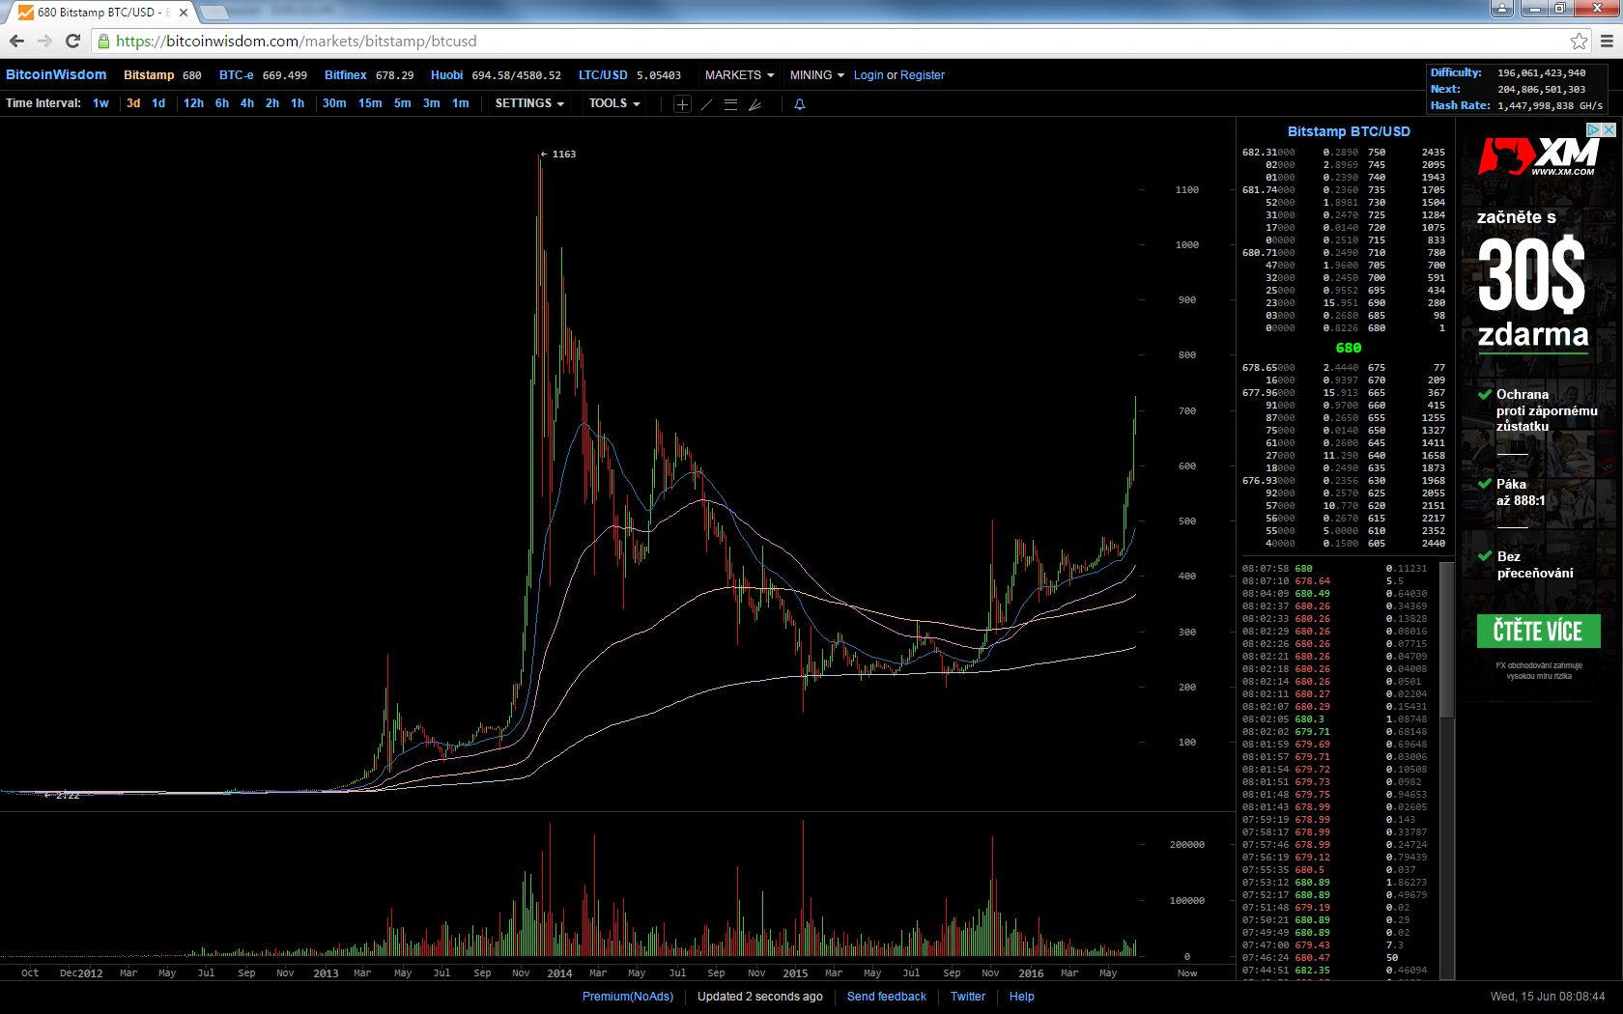This screenshot has height=1014, width=1623.
Task: Click the Difficulty value 196,061,423,940
Action: [x=1542, y=72]
